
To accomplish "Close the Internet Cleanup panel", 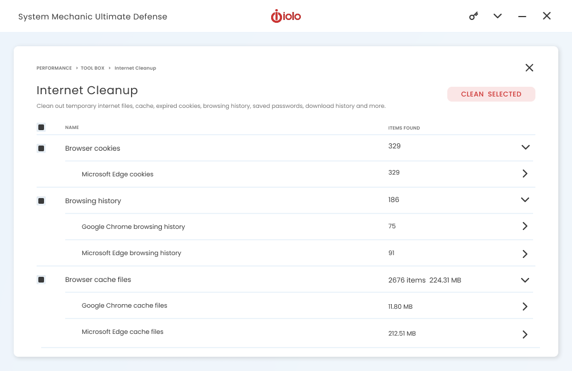I will (x=529, y=68).
